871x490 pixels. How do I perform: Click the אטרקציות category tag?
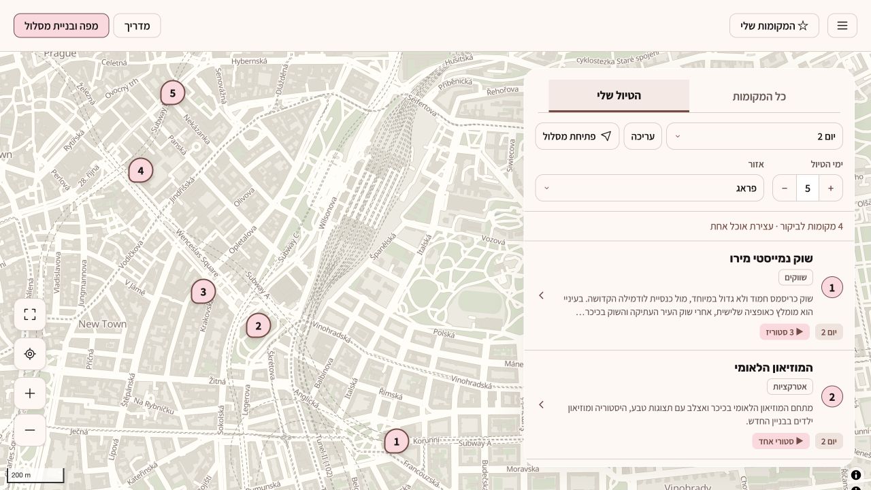click(x=790, y=387)
